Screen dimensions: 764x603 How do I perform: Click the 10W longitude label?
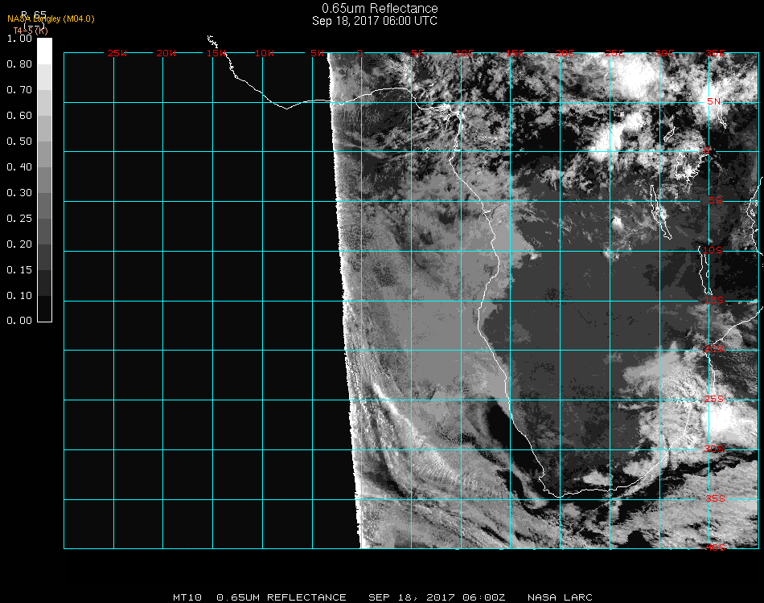[x=265, y=53]
